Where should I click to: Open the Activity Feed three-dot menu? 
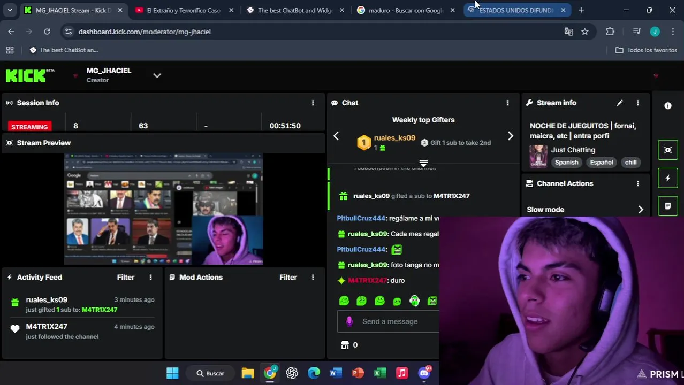coord(150,277)
